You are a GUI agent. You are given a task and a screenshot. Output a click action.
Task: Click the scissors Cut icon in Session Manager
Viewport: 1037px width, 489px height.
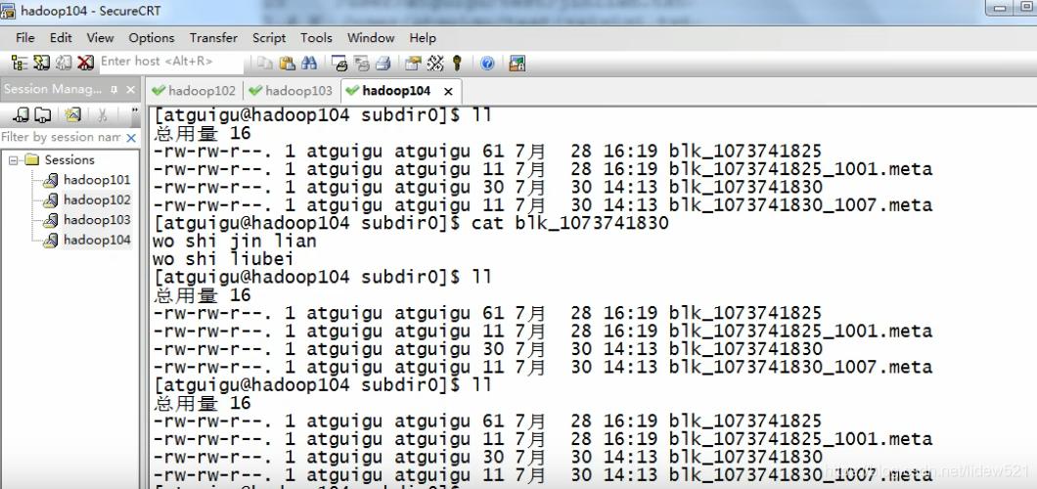(x=102, y=115)
